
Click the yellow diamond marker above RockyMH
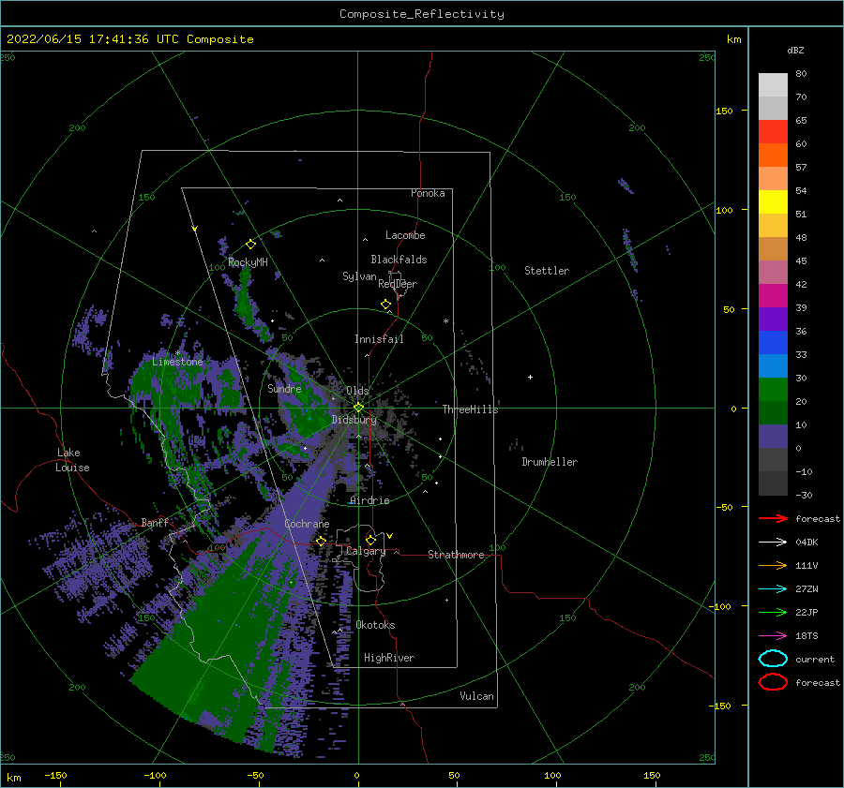pyautogui.click(x=250, y=245)
